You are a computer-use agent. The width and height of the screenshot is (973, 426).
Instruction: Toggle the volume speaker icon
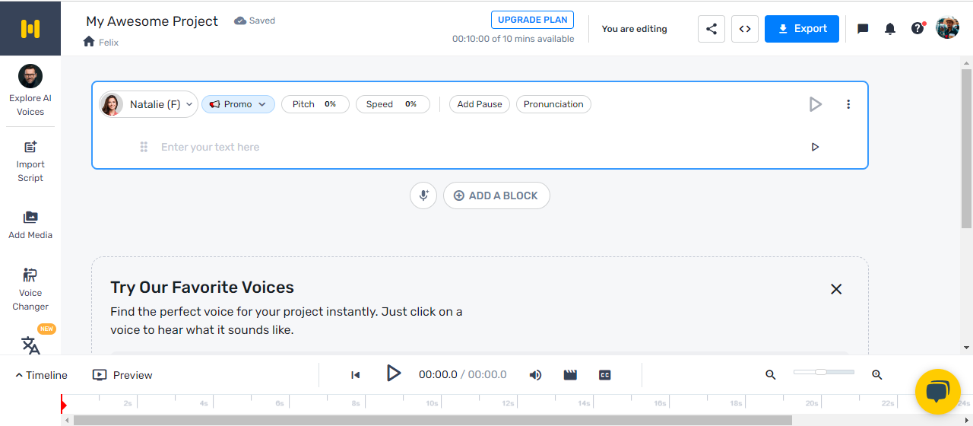pyautogui.click(x=535, y=375)
